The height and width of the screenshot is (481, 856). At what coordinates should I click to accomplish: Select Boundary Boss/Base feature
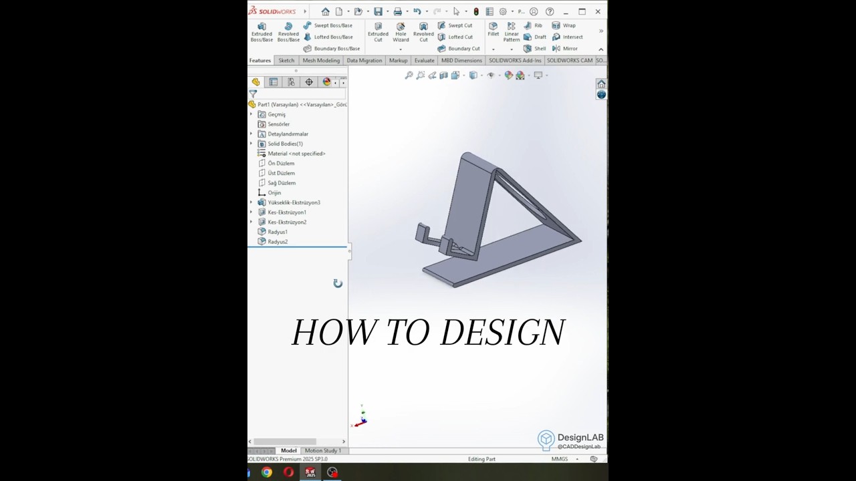331,49
